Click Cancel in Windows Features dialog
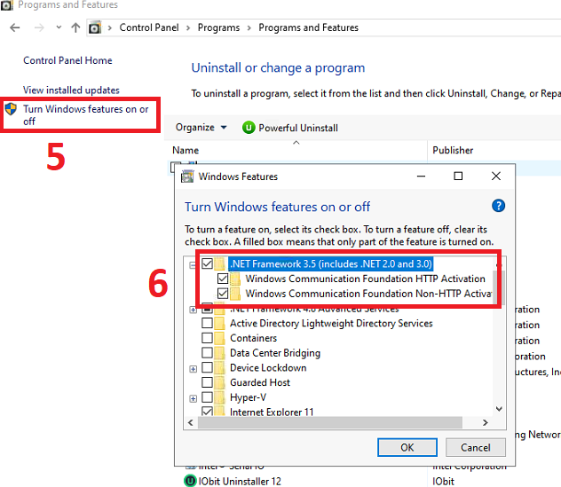 pyautogui.click(x=476, y=447)
